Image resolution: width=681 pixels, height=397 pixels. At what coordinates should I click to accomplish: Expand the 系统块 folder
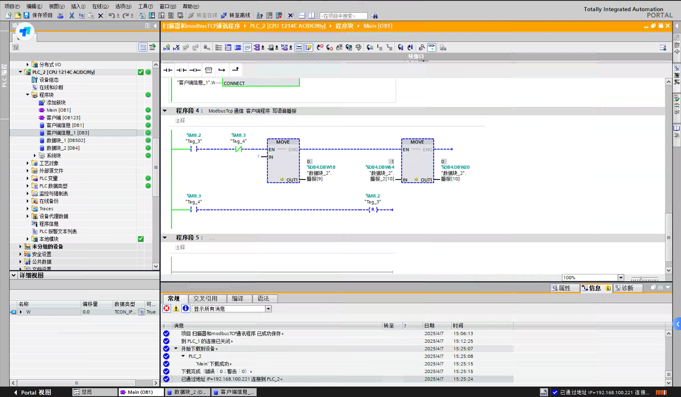coord(35,155)
